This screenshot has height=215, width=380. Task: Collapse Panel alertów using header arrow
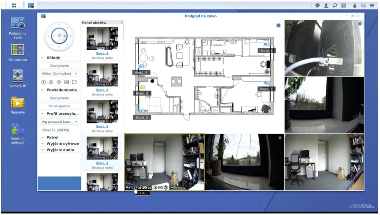coord(122,23)
